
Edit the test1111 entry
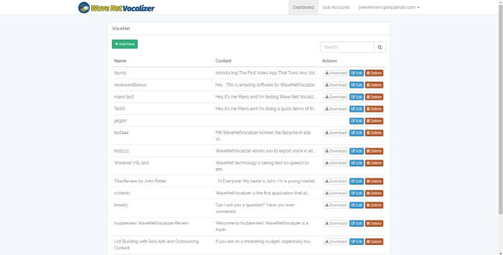point(357,151)
